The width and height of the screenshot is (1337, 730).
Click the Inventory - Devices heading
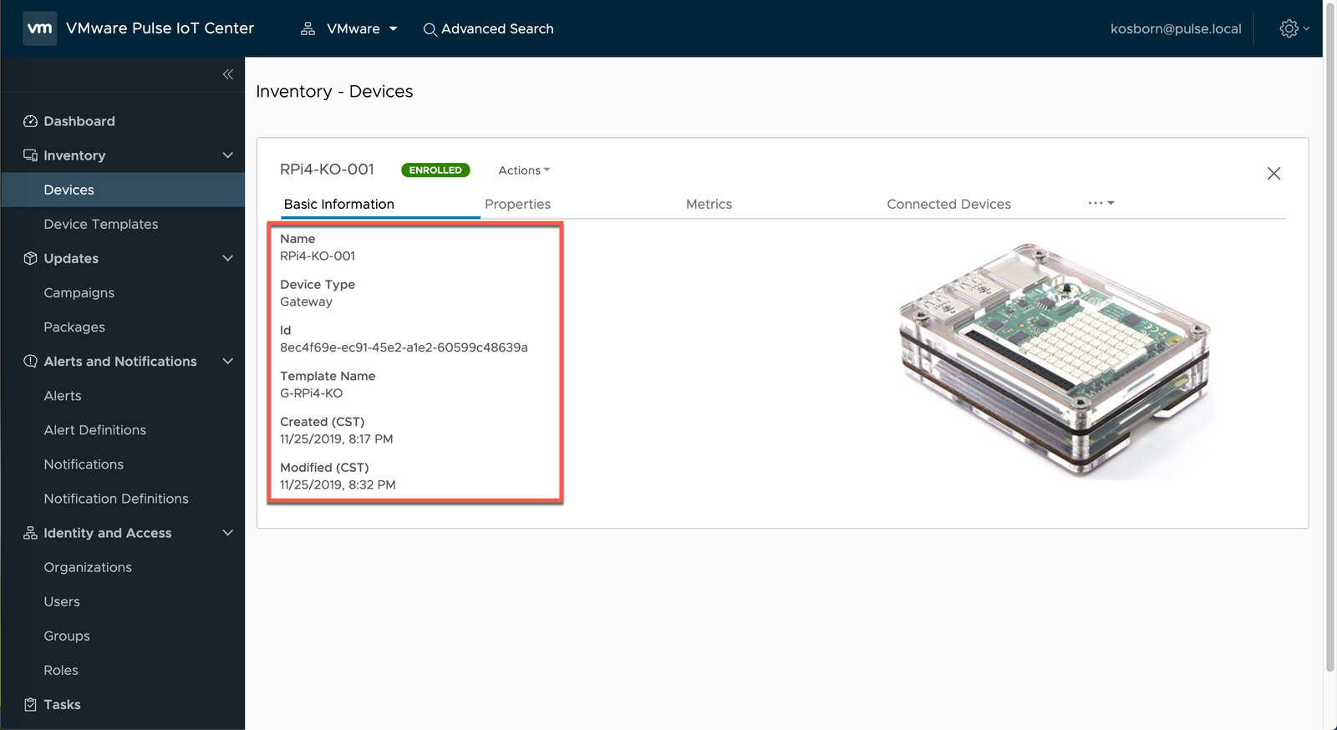click(x=334, y=91)
